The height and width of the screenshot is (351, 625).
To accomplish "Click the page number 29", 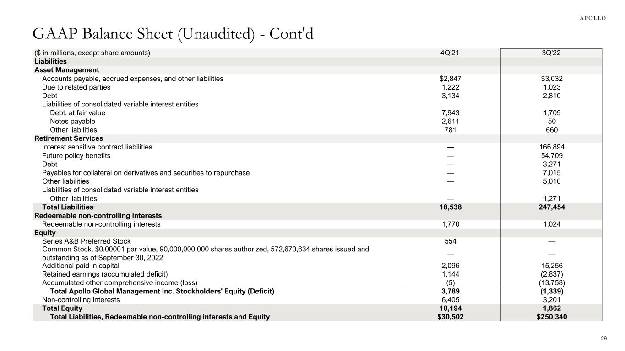I will click(603, 339).
